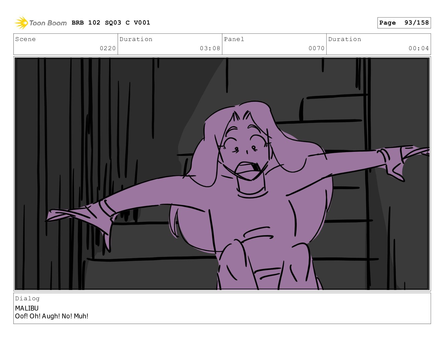The width and height of the screenshot is (445, 344).
Task: Click the Page 93/158 indicator
Action: (404, 23)
